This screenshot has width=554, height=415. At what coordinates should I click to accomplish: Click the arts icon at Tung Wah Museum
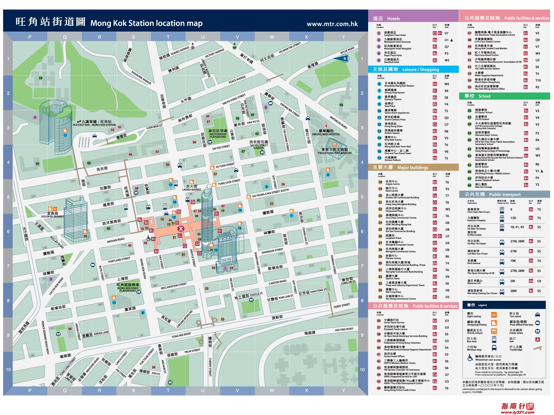334,145
